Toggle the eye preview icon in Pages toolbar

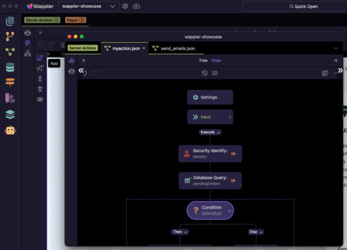point(40,99)
